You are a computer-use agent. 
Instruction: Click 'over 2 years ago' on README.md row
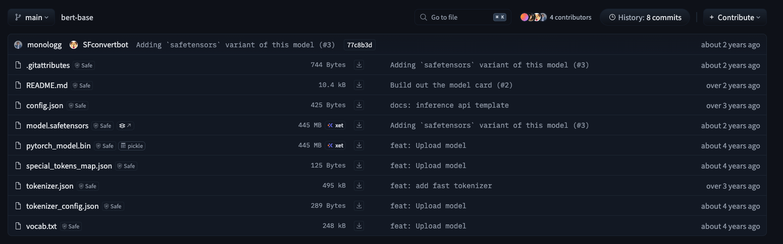click(x=733, y=85)
